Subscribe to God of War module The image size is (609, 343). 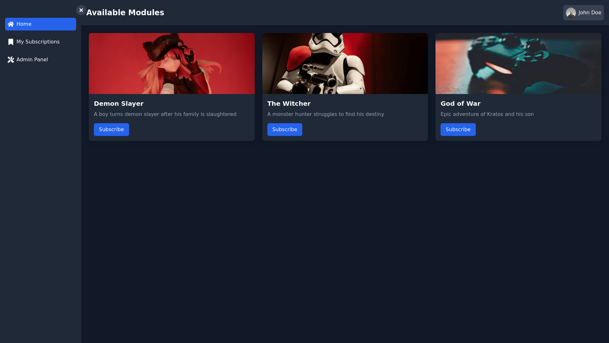tap(458, 130)
